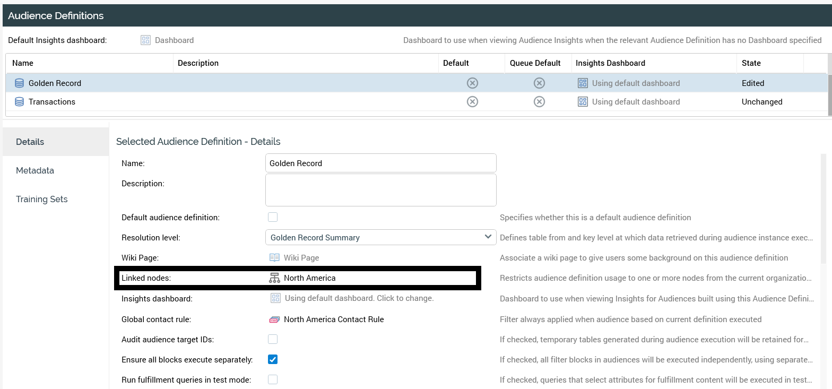832x389 pixels.
Task: Click 'Using default dashboard. Click to change.'
Action: click(x=359, y=298)
